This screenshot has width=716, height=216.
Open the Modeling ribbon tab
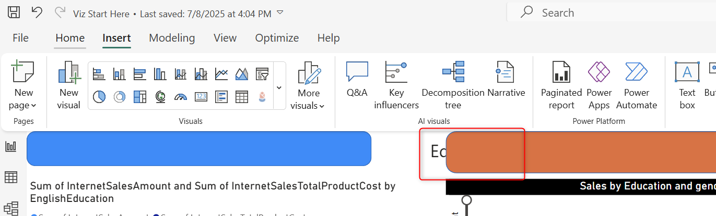pos(172,38)
